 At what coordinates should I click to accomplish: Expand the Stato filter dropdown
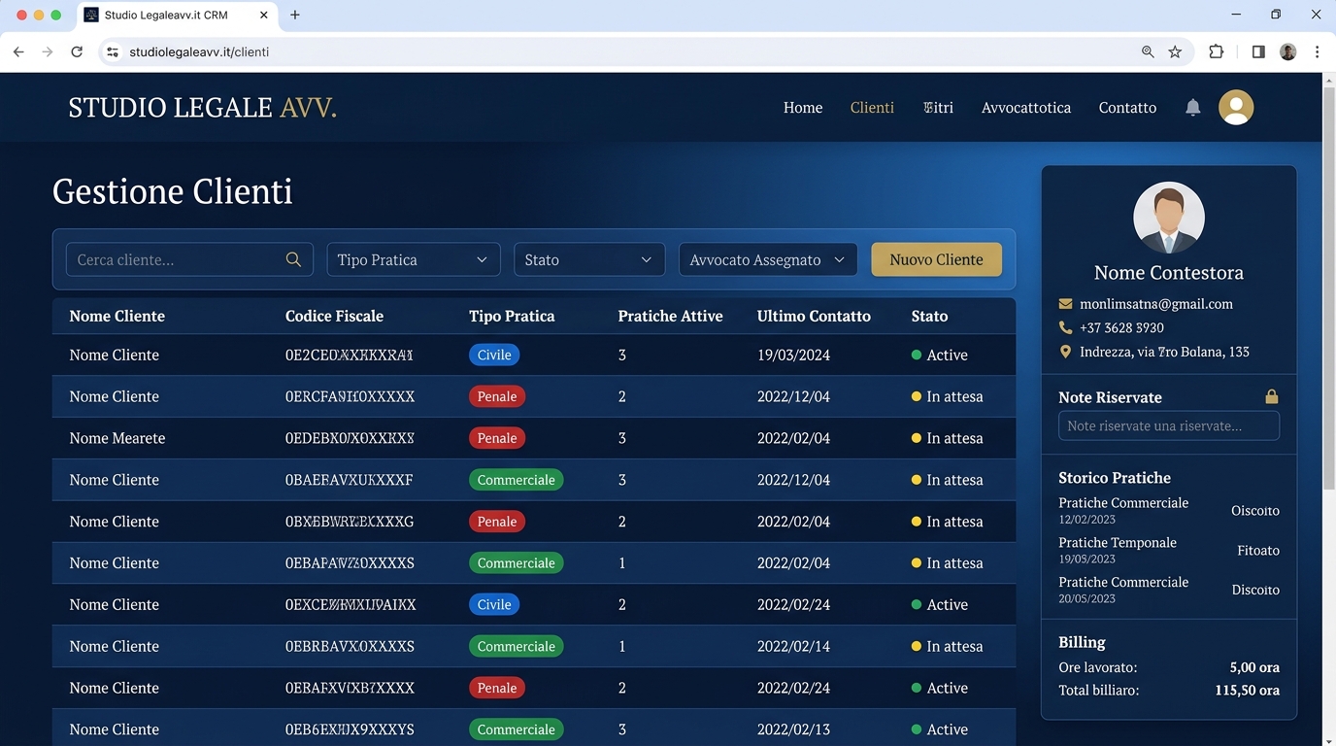click(588, 259)
